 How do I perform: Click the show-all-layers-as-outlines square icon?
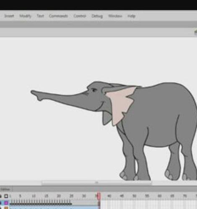tap(6, 196)
